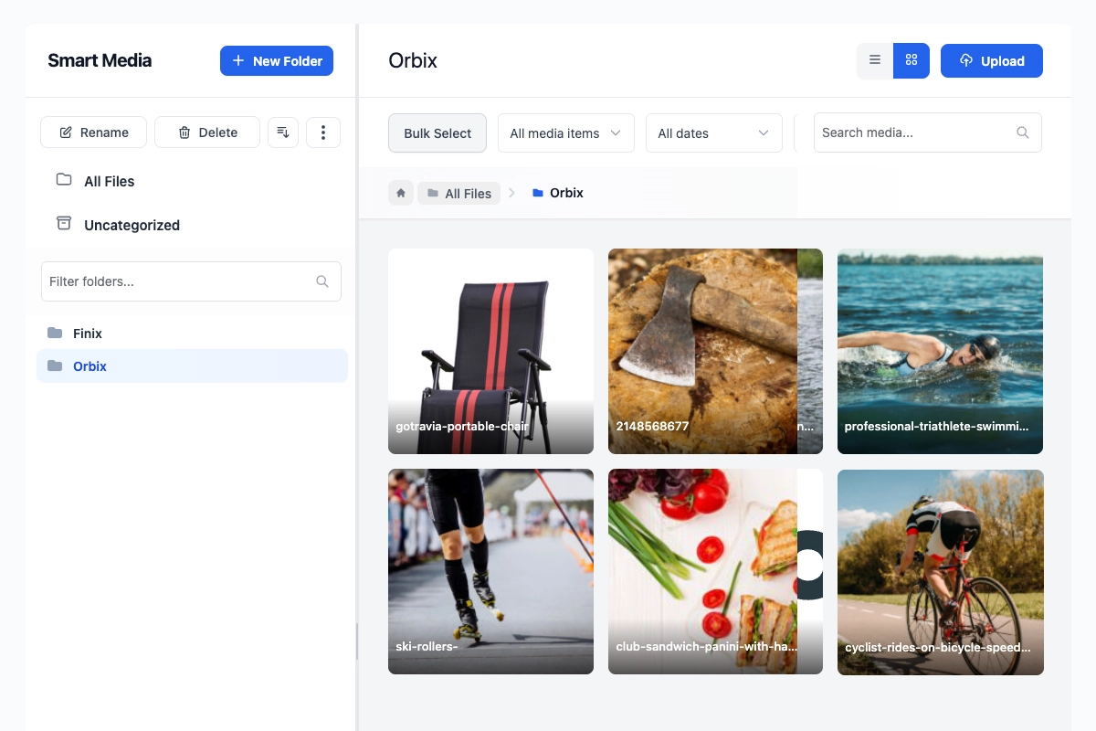This screenshot has height=731, width=1096.
Task: Open the folder sort order icon
Action: (282, 132)
